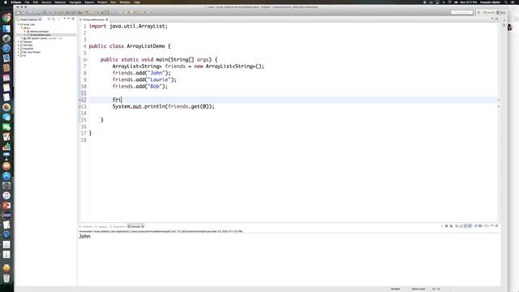
Task: Click the import java.util.ArrayList line
Action: click(128, 26)
